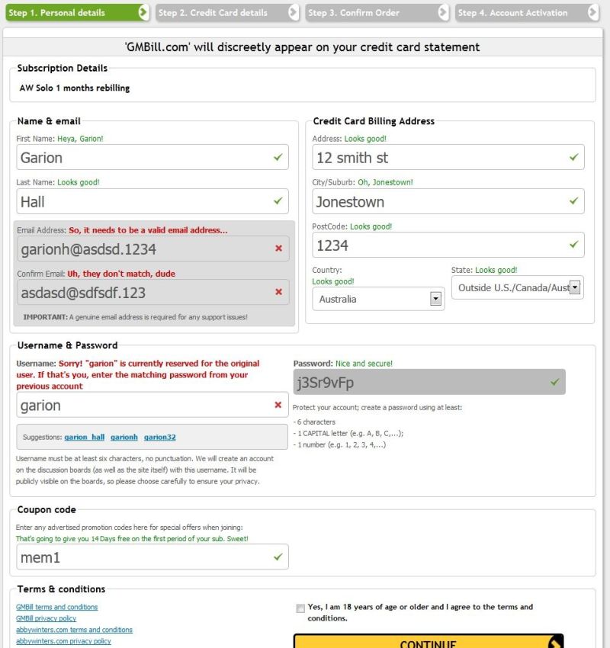Click the Password field showing j3Sr9vFp
The image size is (610, 648).
(x=429, y=382)
